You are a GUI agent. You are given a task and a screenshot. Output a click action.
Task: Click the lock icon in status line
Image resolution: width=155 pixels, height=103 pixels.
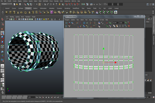pyautogui.click(x=59, y=4)
